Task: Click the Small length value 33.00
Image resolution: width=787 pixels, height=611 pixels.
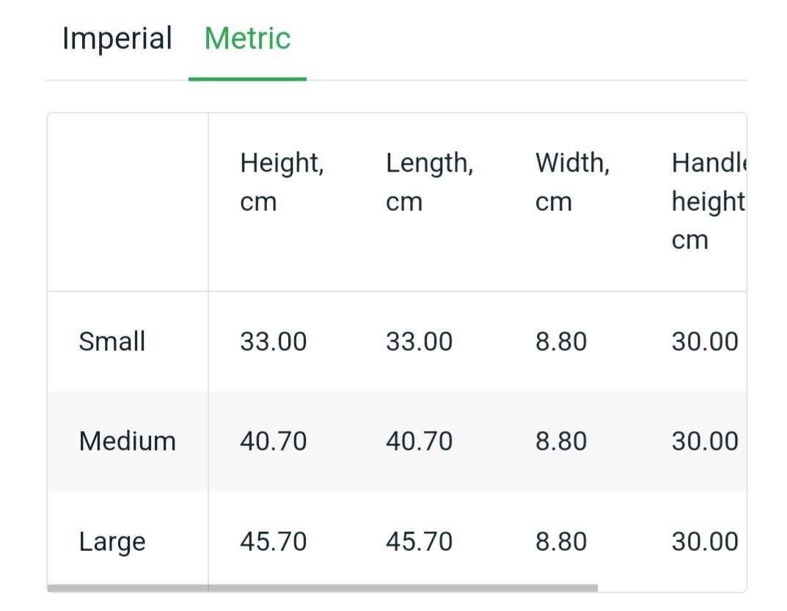Action: tap(419, 341)
